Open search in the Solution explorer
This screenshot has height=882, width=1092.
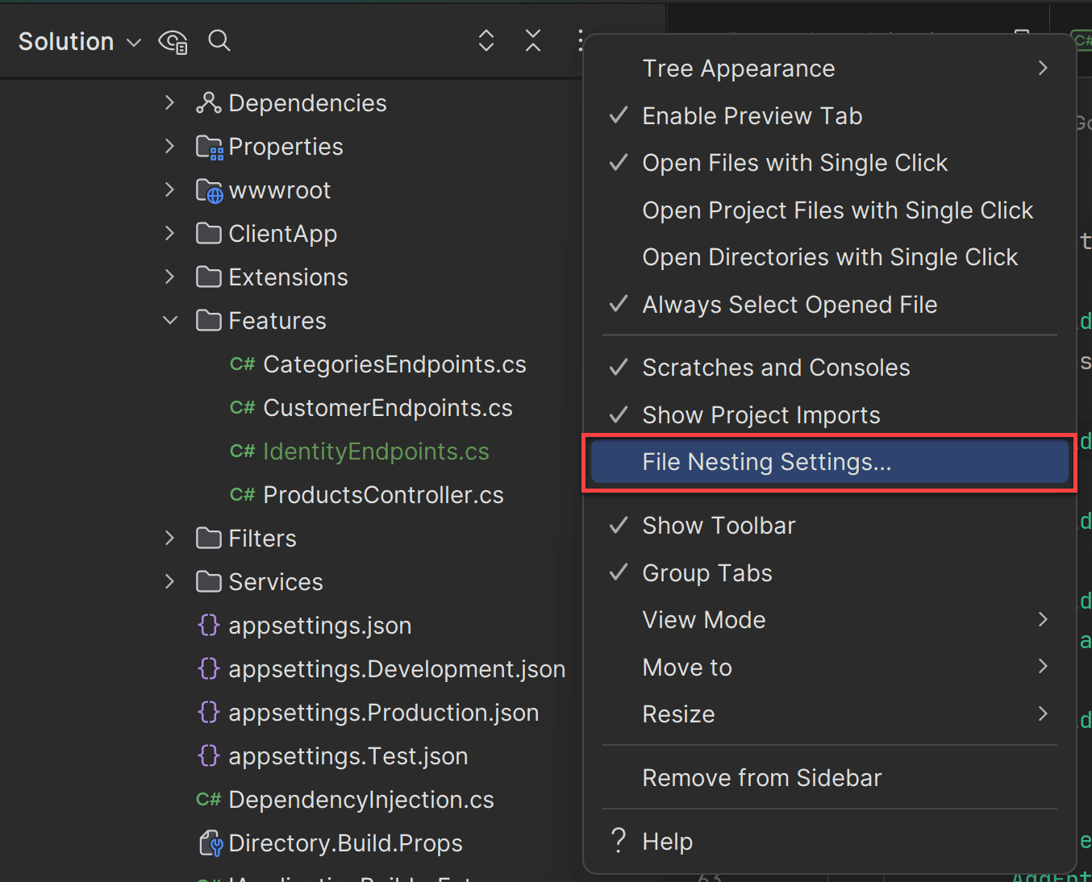(x=219, y=40)
